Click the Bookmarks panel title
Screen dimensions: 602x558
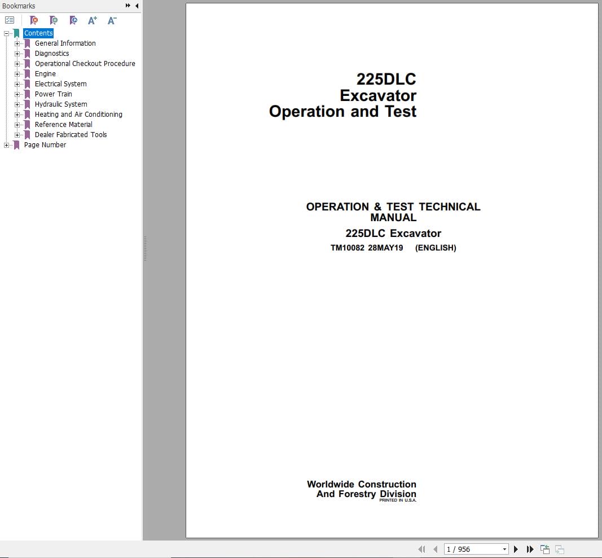click(x=19, y=6)
